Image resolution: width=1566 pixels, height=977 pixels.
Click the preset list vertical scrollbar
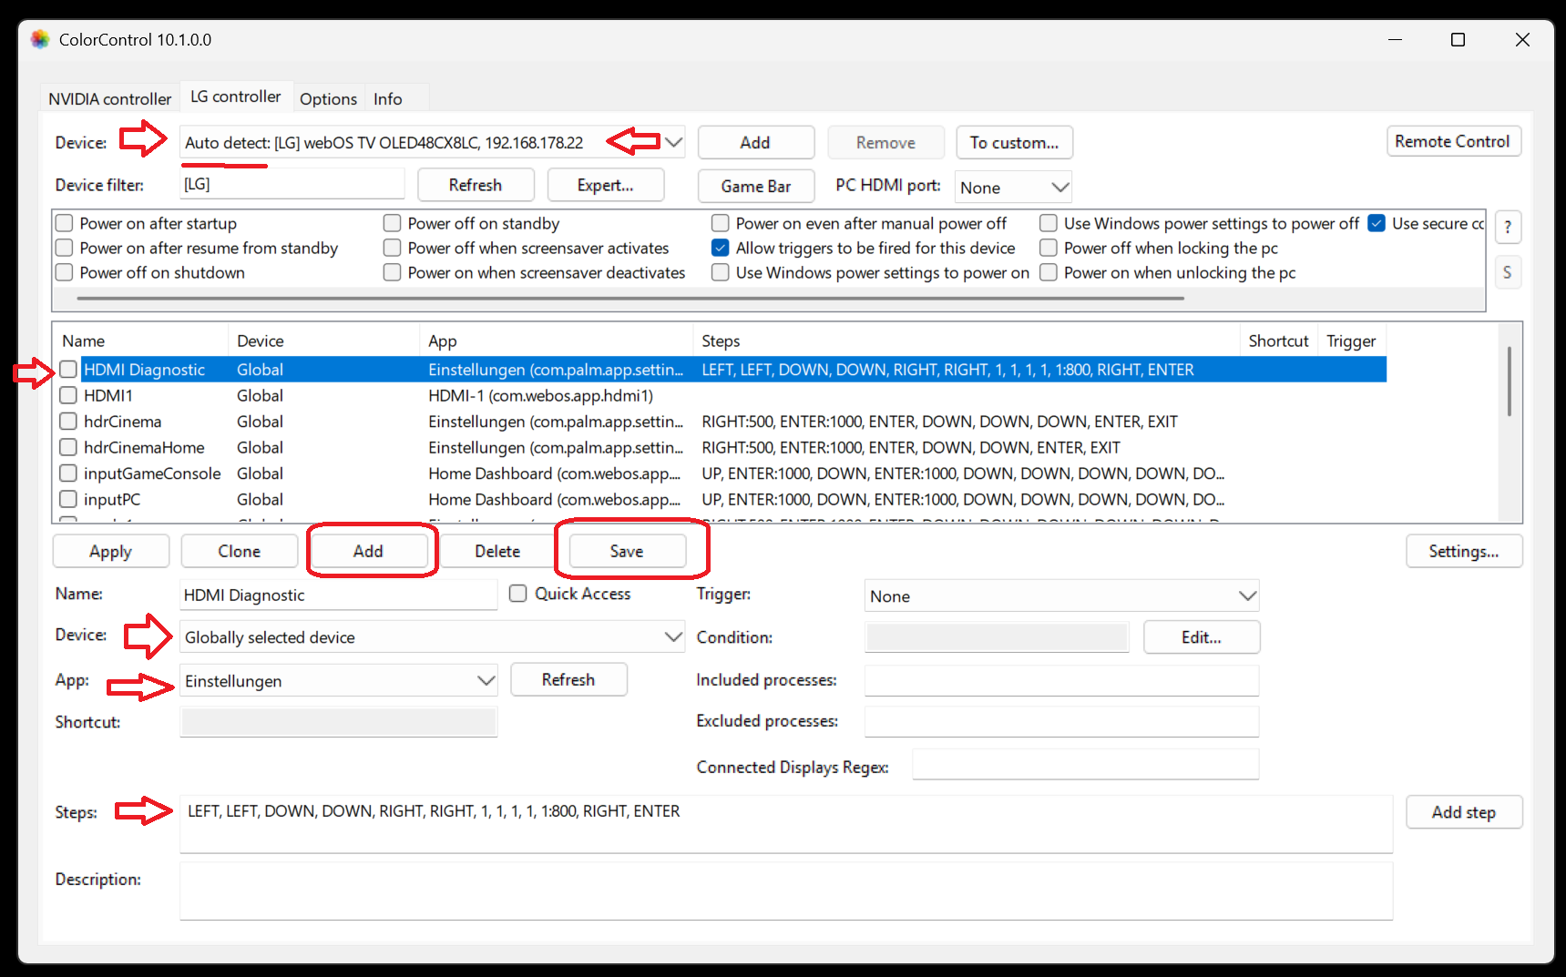1510,381
